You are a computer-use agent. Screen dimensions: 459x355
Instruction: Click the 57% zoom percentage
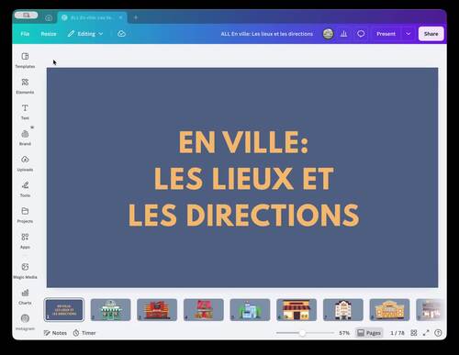[344, 333]
